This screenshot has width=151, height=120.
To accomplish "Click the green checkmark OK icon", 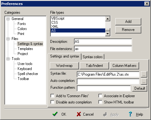I will click(55, 114).
